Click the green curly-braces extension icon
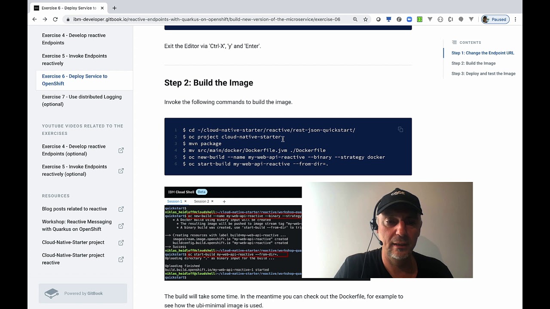The height and width of the screenshot is (309, 550). [420, 19]
